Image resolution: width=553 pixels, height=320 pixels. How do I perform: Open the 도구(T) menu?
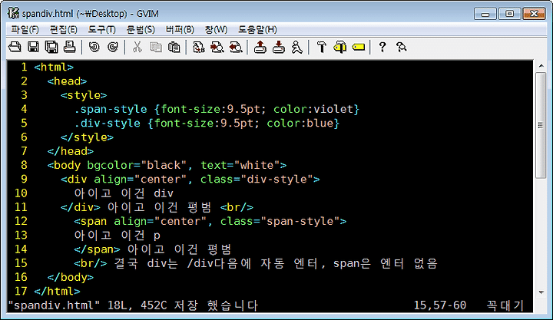pyautogui.click(x=101, y=30)
